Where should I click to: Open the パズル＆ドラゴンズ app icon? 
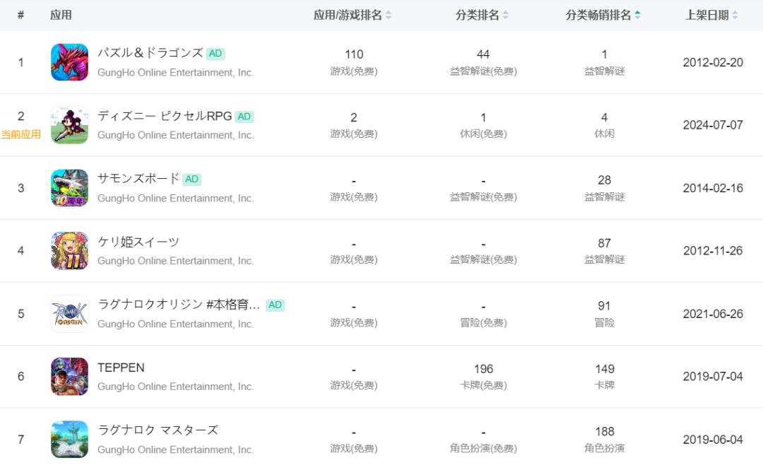(69, 62)
